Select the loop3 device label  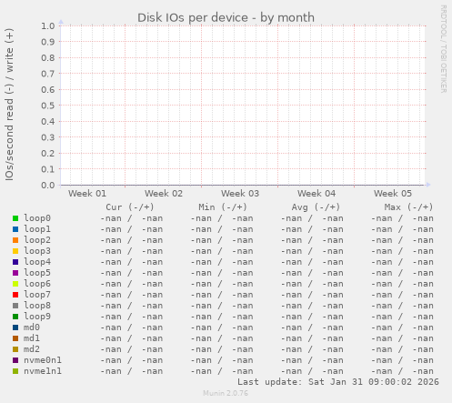point(37,251)
